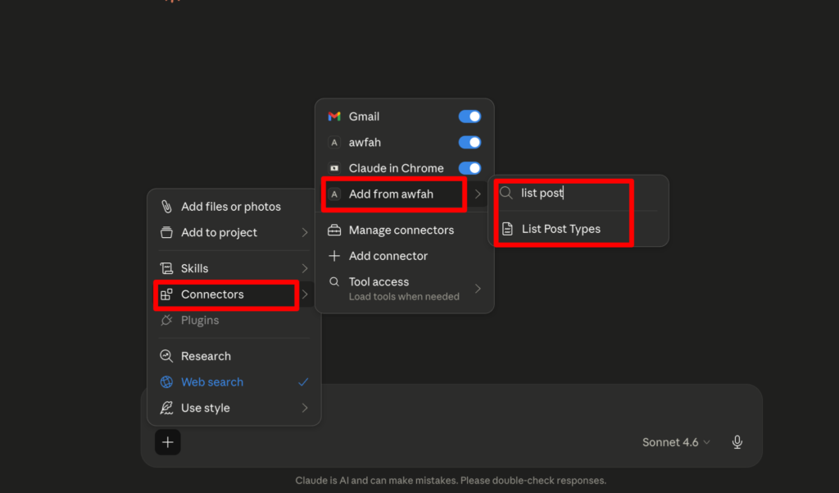
Task: Expand the Add to project submenu arrow
Action: click(305, 232)
